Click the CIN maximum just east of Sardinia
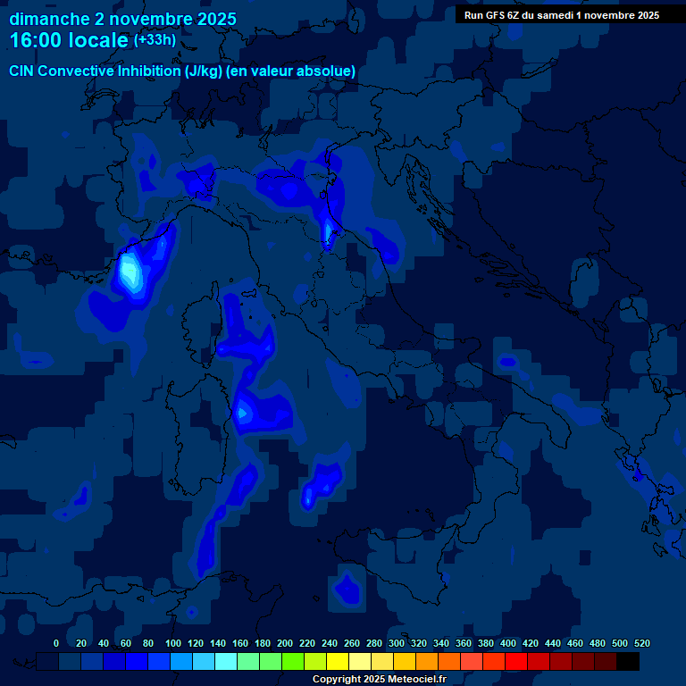 click(x=244, y=412)
